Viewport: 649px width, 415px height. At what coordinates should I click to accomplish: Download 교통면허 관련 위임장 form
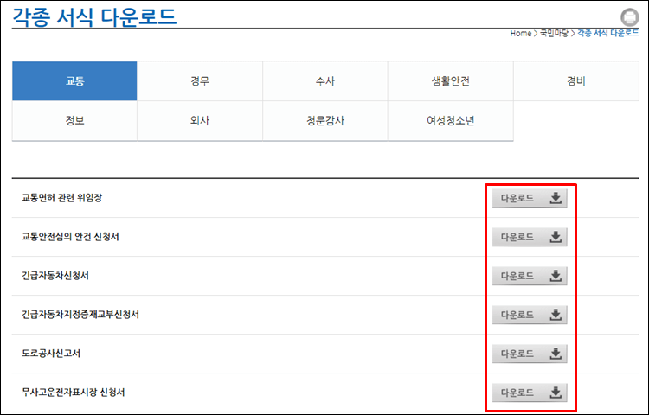pos(530,198)
